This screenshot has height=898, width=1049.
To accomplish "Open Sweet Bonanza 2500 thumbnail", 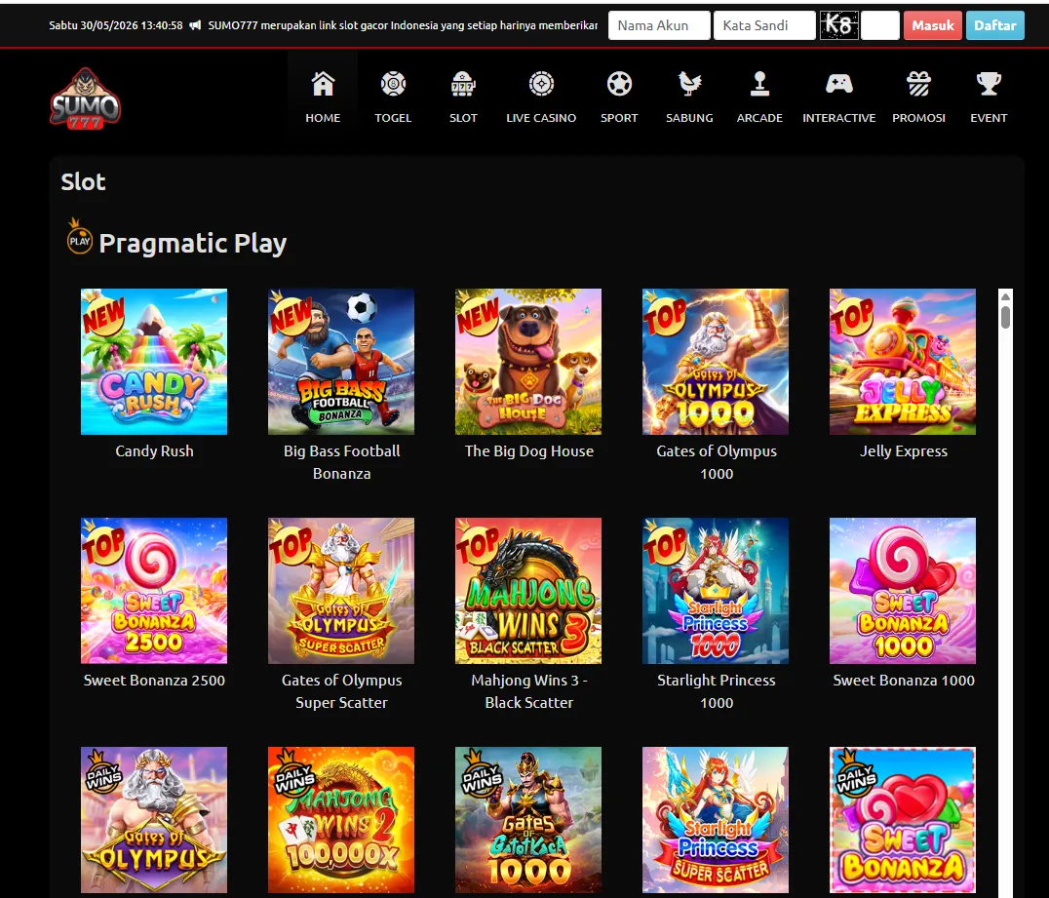I will [x=154, y=591].
